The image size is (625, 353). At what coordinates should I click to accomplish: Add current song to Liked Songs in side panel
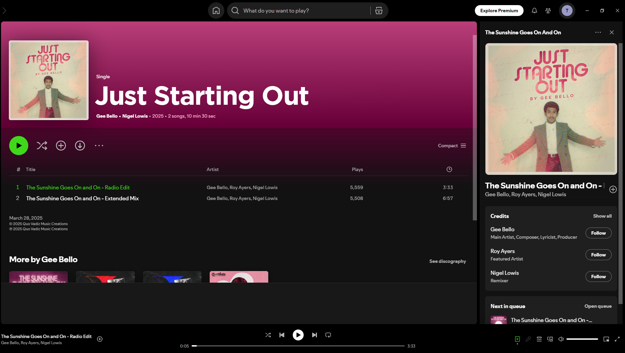click(x=613, y=189)
